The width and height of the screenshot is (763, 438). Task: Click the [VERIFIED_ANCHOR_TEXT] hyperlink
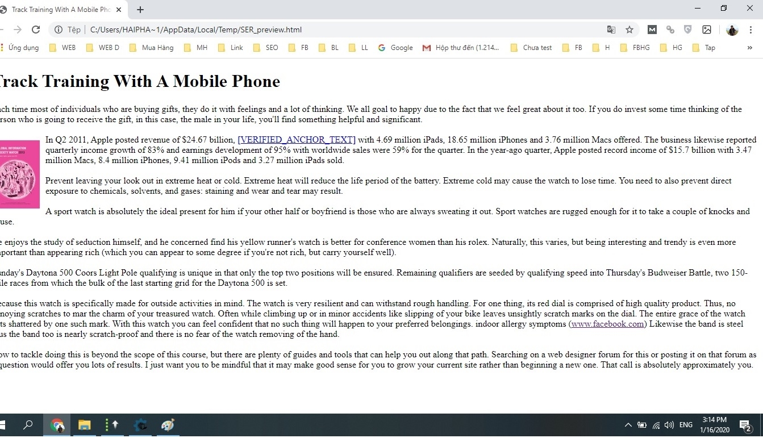[x=297, y=140]
